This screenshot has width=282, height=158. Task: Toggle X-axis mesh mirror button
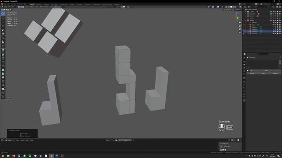click(x=226, y=10)
